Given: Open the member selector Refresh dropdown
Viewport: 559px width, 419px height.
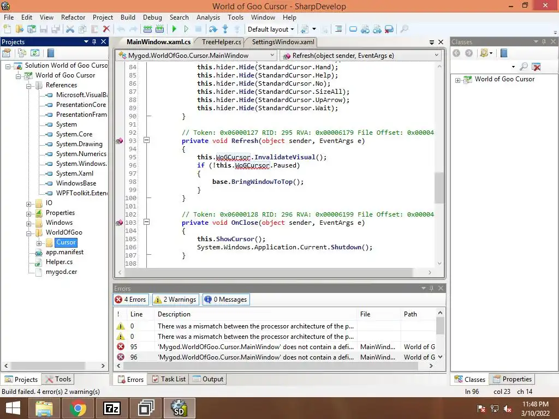Looking at the screenshot, I should (x=436, y=55).
